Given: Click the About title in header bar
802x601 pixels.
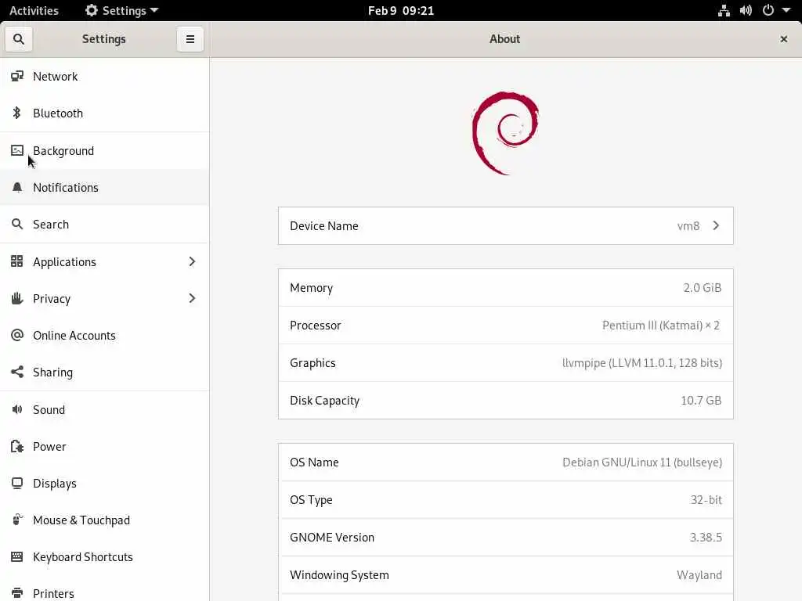Looking at the screenshot, I should [505, 39].
